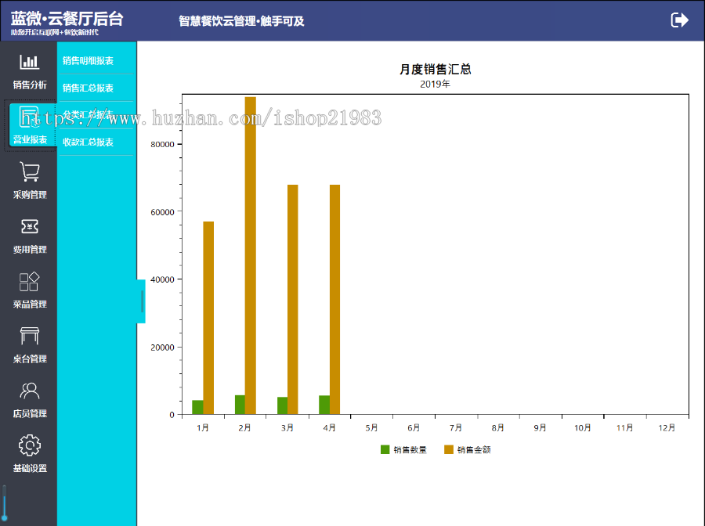
Task: Open 销售明细报表 submenu item
Action: click(x=89, y=61)
